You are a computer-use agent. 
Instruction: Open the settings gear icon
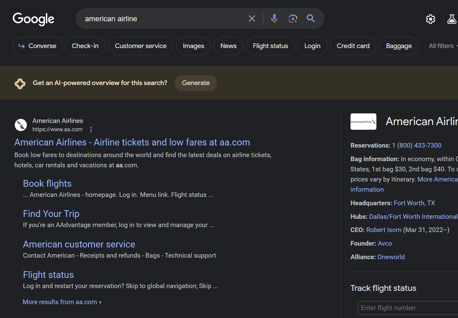click(x=430, y=19)
